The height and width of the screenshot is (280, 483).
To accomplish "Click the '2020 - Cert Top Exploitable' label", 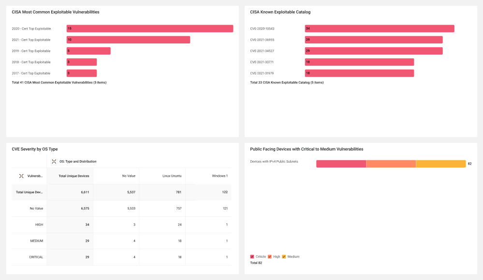I will [x=31, y=28].
